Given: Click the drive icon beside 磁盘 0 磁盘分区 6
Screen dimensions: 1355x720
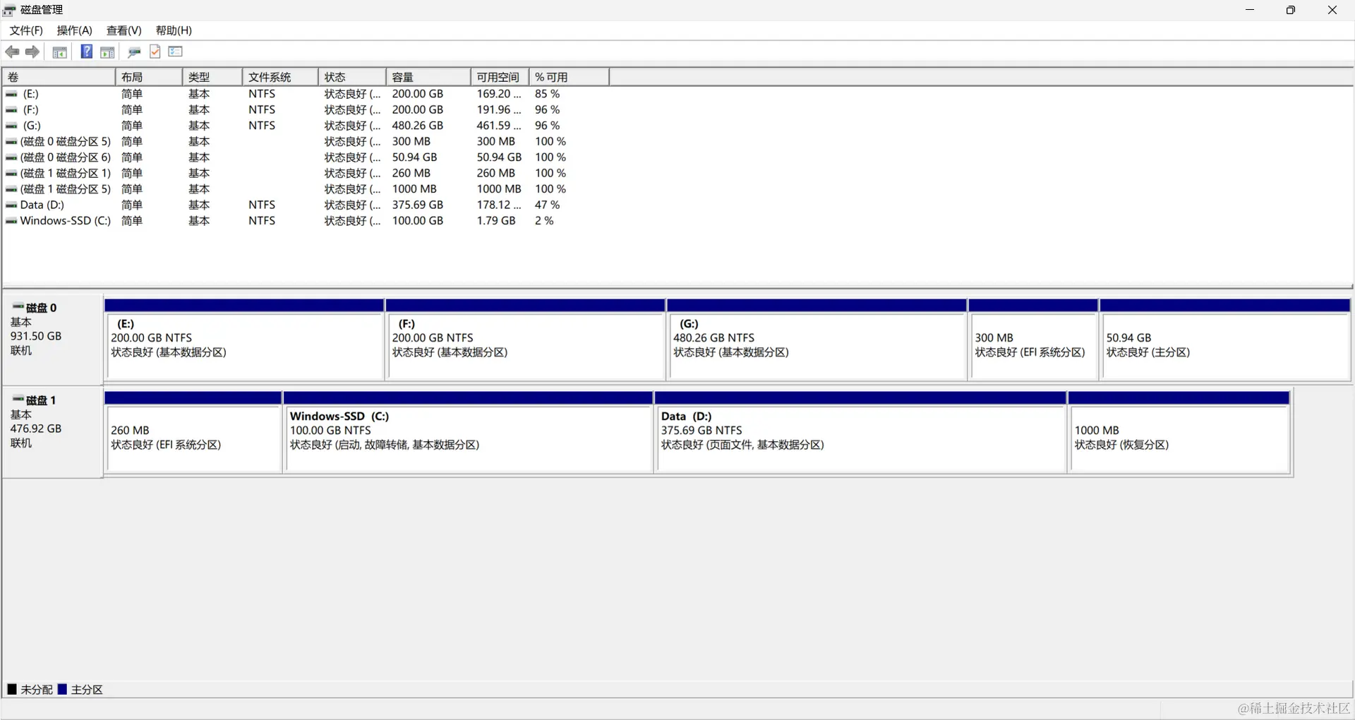Looking at the screenshot, I should [11, 157].
